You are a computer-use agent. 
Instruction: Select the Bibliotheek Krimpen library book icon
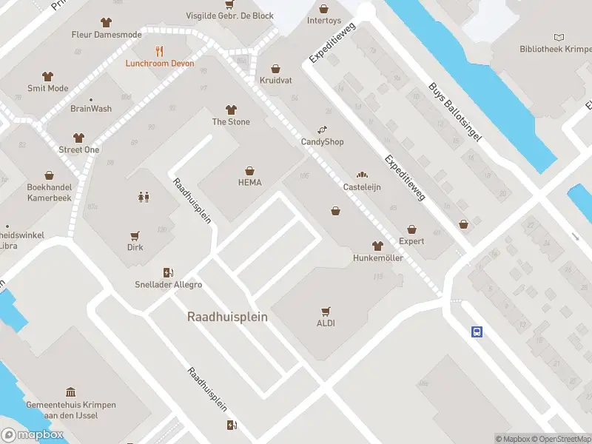tap(559, 38)
